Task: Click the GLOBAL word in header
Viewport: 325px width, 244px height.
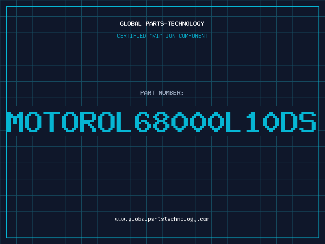Action: tap(131, 24)
